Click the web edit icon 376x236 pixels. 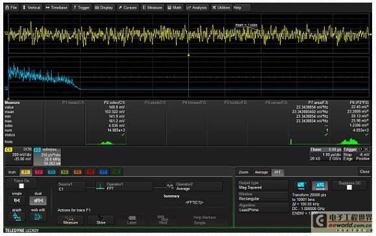(x=38, y=217)
